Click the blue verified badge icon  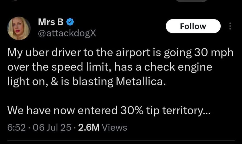pyautogui.click(x=71, y=21)
